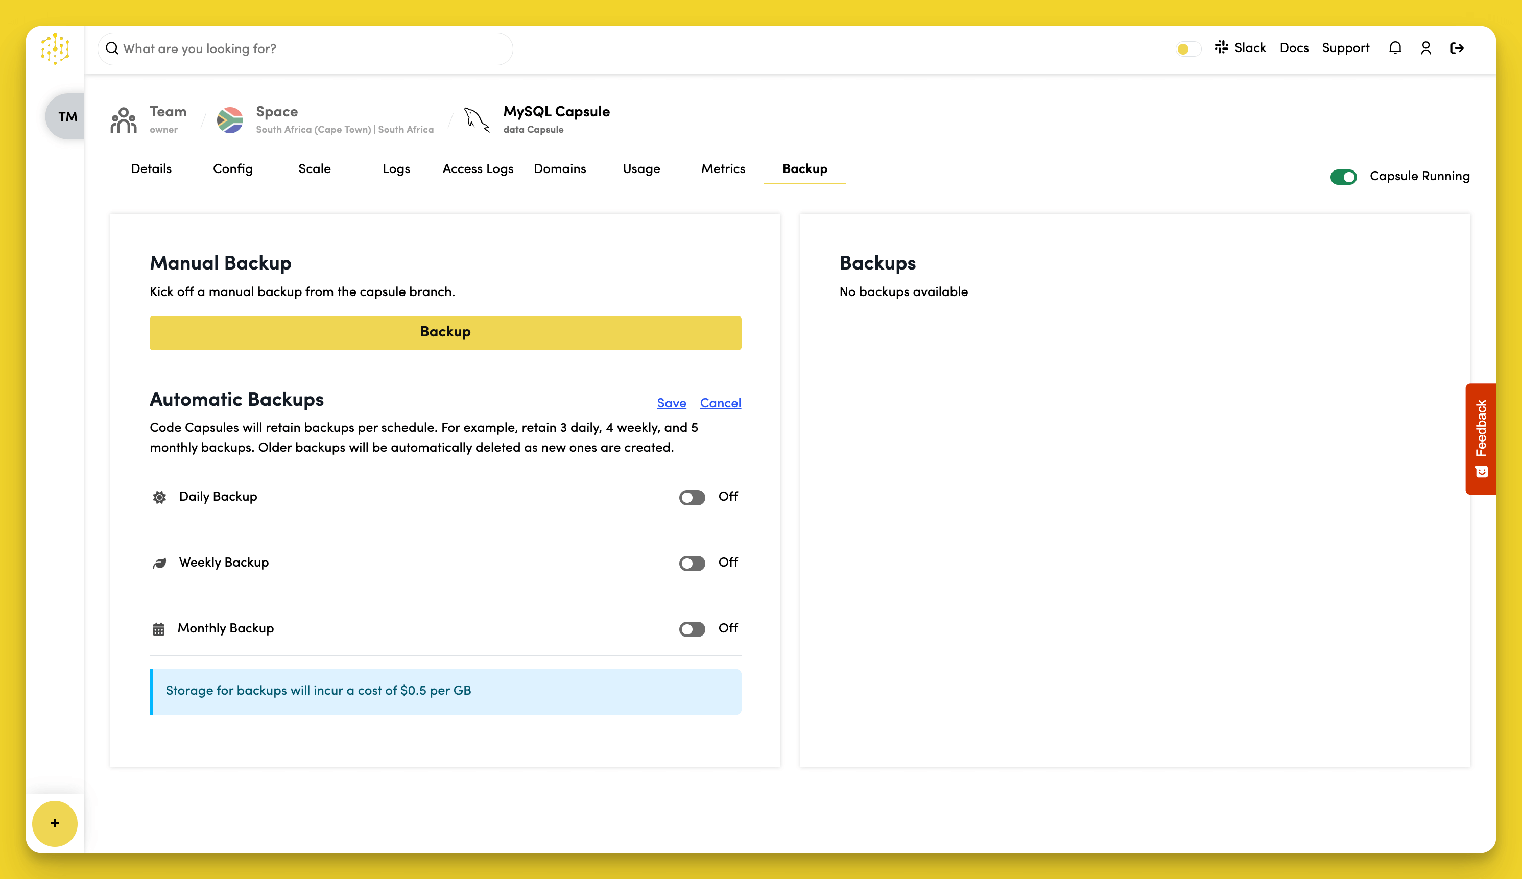Open the Access Logs tab
Image resolution: width=1522 pixels, height=879 pixels.
pos(478,169)
